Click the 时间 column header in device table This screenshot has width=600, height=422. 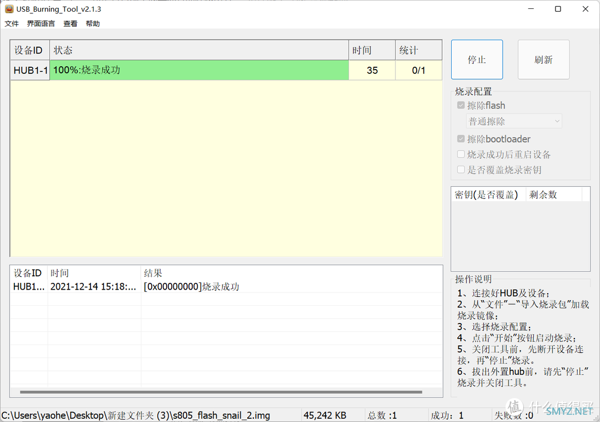pyautogui.click(x=372, y=50)
